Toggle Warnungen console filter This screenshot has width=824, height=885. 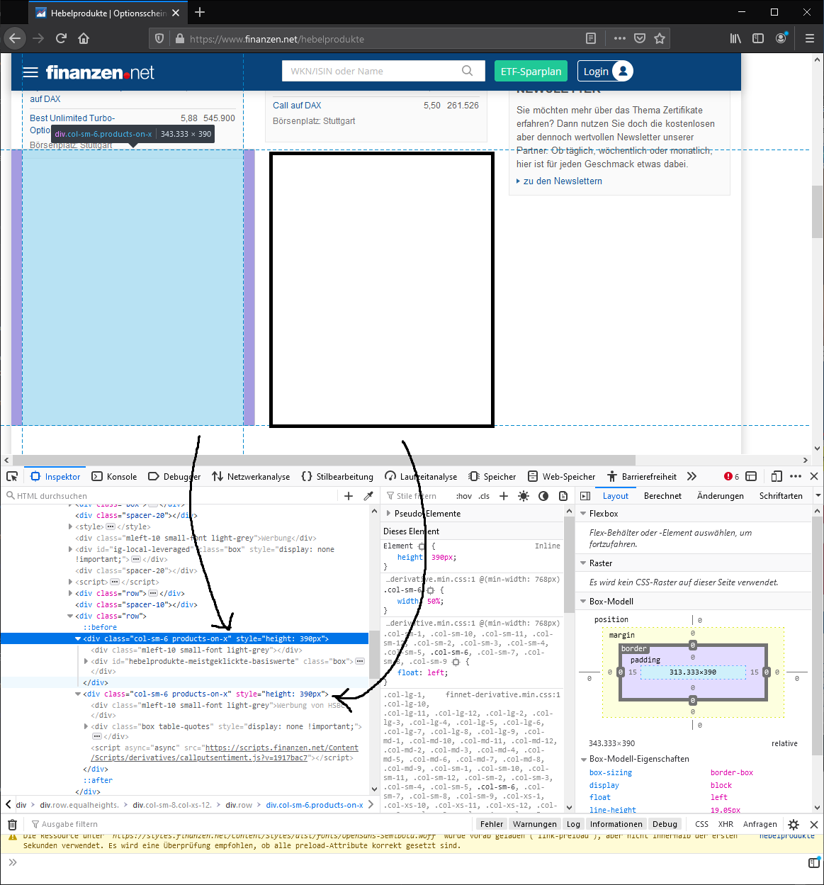point(535,824)
